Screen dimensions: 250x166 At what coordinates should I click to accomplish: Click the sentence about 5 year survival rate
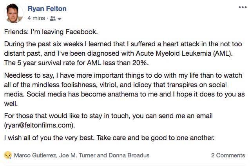point(76,63)
